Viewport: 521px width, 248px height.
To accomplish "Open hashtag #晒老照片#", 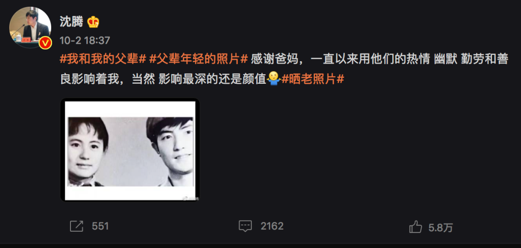I will (x=313, y=79).
